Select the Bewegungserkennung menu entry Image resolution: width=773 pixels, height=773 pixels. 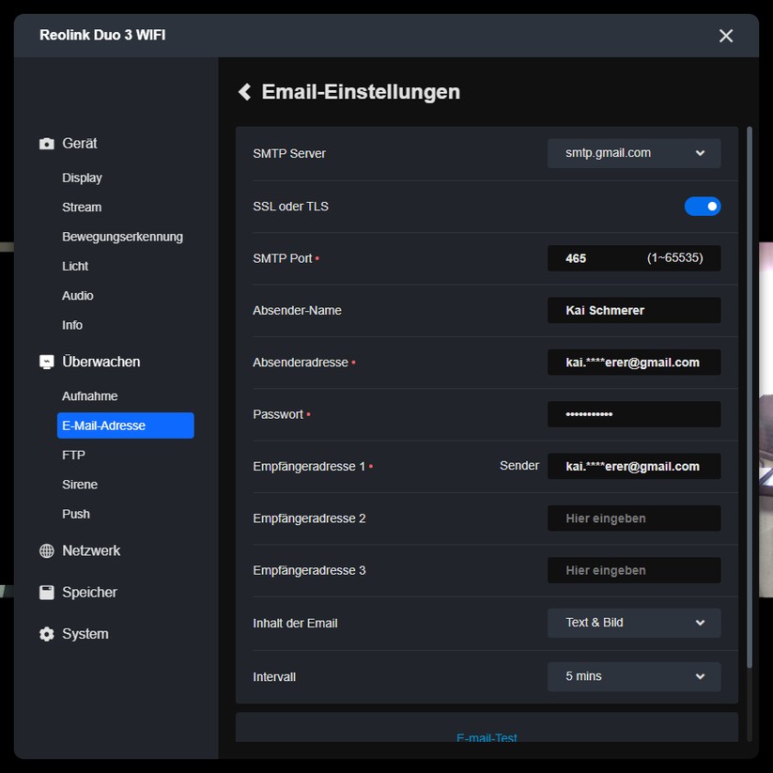tap(121, 237)
